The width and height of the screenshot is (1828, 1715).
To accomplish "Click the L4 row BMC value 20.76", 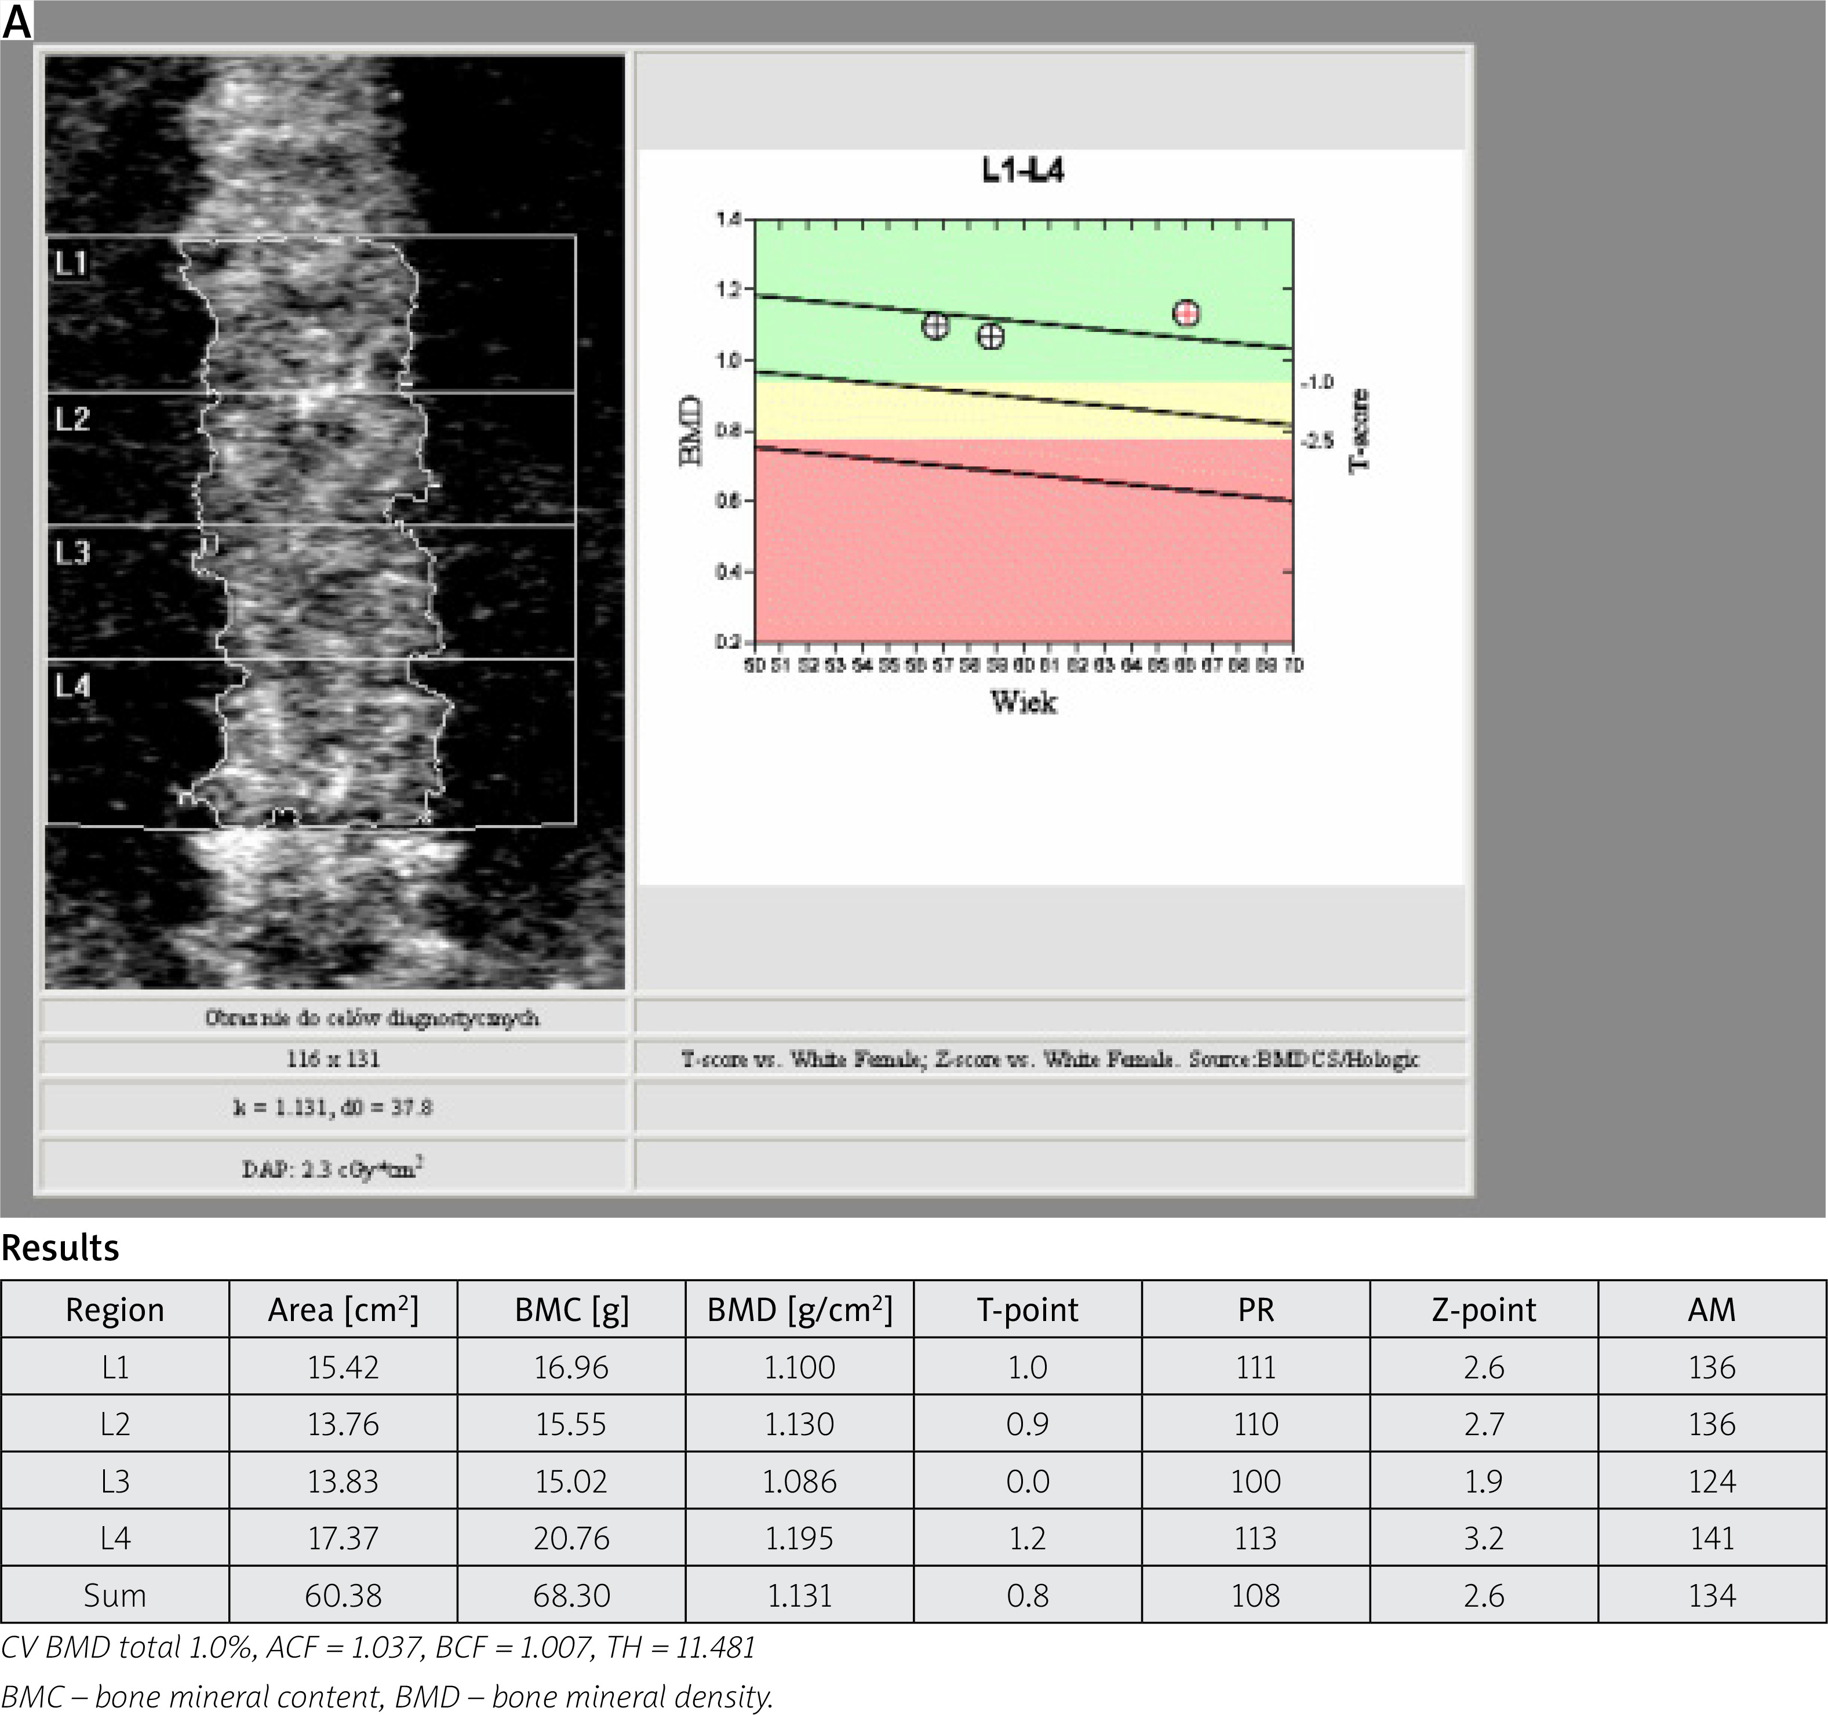I will pos(571,1538).
